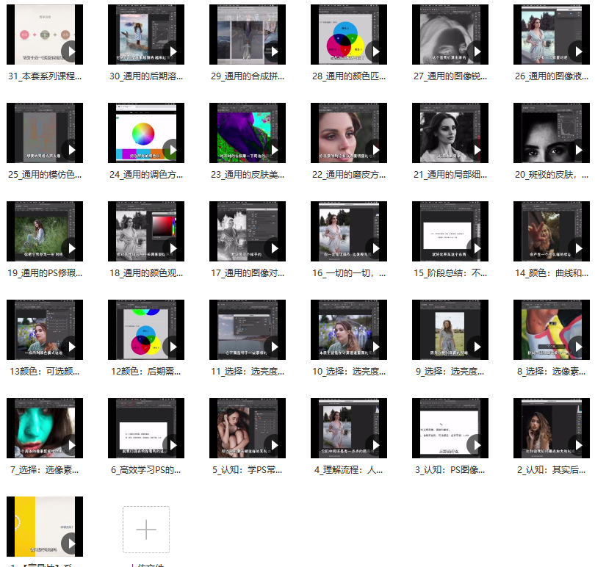
Task: Click play icon on video 20 thumbnail
Action: (x=578, y=150)
